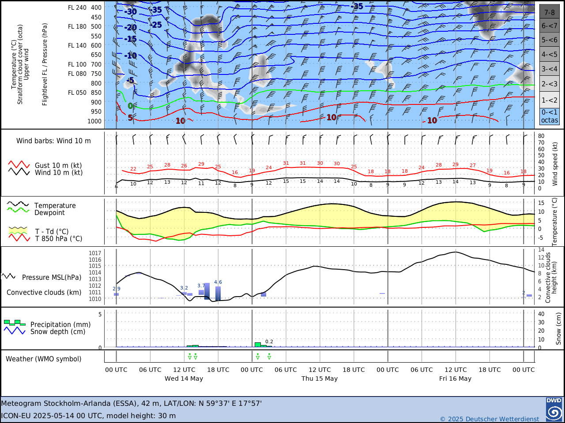Click the -30 isotherm label
The image size is (565, 423).
(x=131, y=11)
